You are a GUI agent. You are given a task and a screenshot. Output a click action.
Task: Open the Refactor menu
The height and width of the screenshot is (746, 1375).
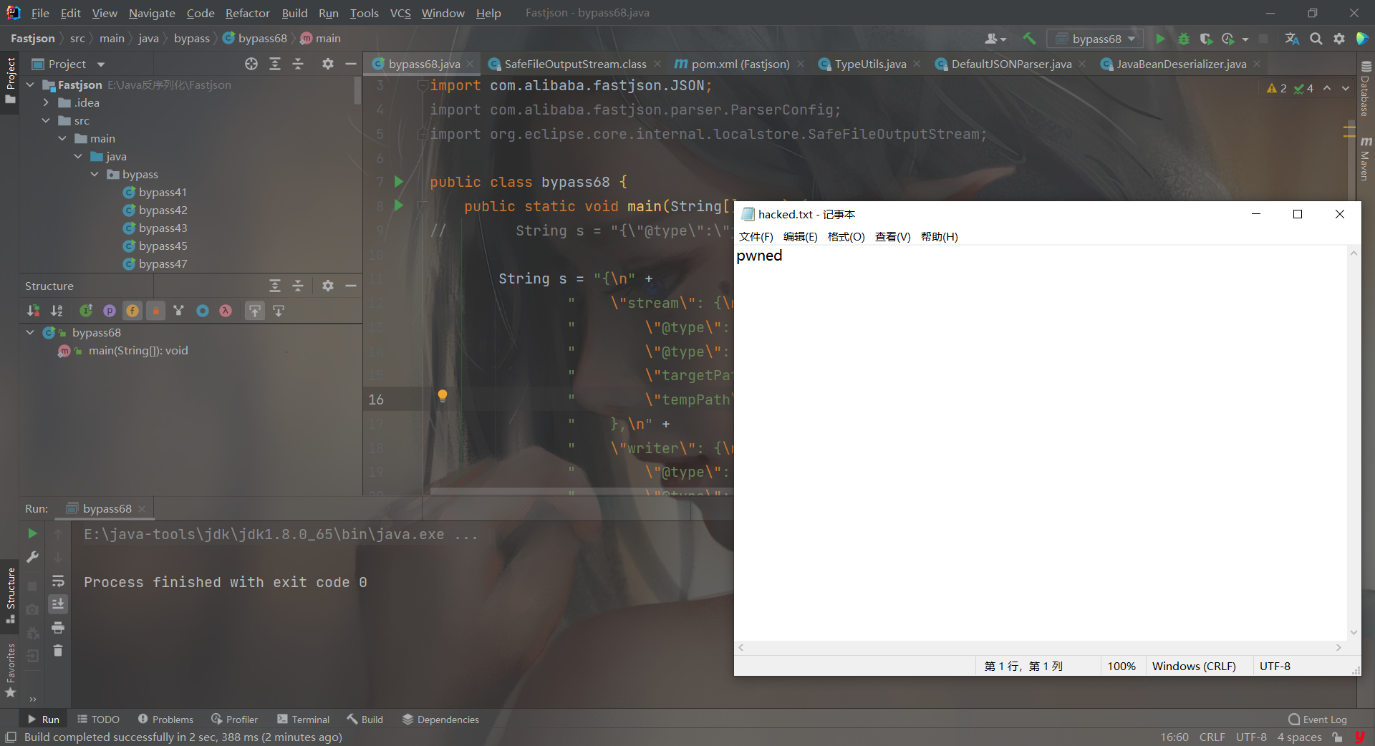coord(247,13)
